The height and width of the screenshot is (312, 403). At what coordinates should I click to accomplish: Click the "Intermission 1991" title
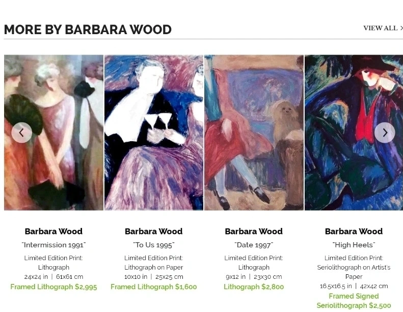coord(53,245)
